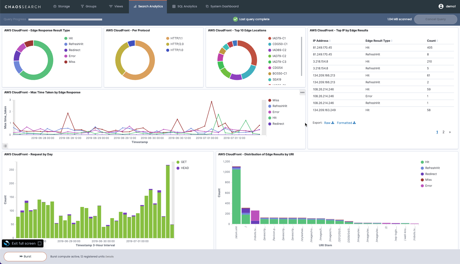This screenshot has height=264, width=460.
Task: Toggle BOS50-C1 legend in Edge Locations
Action: pos(278,73)
